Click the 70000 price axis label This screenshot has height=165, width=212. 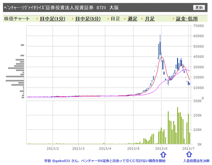coord(198,26)
